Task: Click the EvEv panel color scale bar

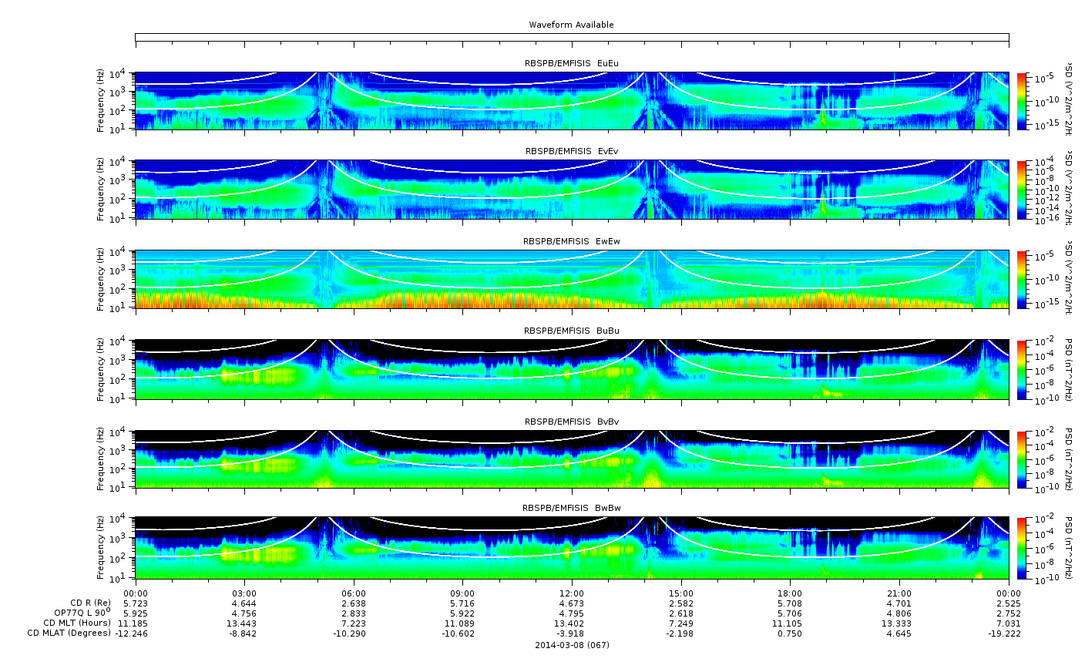Action: tap(1022, 190)
